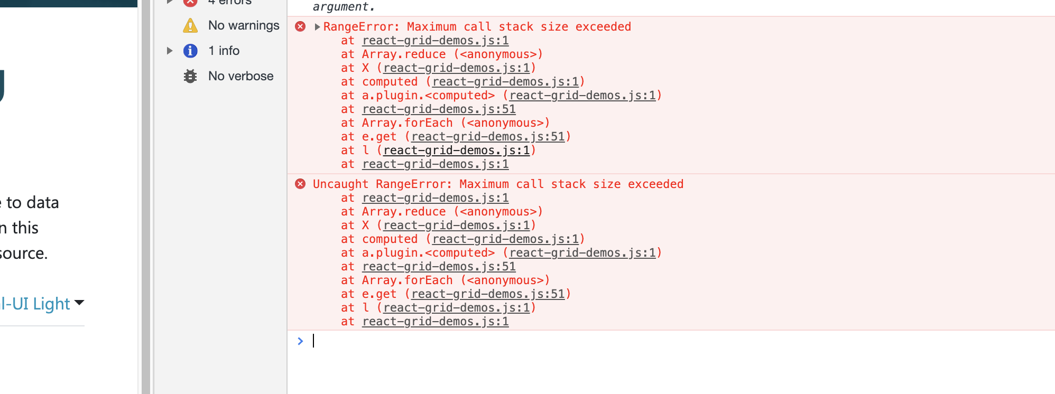Expand the RangeError stack trace disclosure triangle
The height and width of the screenshot is (394, 1055).
pyautogui.click(x=317, y=26)
